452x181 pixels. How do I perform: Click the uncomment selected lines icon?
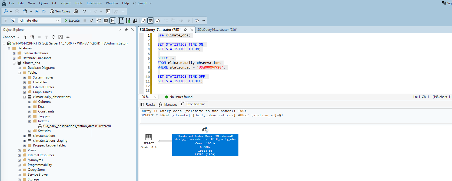[x=173, y=21]
